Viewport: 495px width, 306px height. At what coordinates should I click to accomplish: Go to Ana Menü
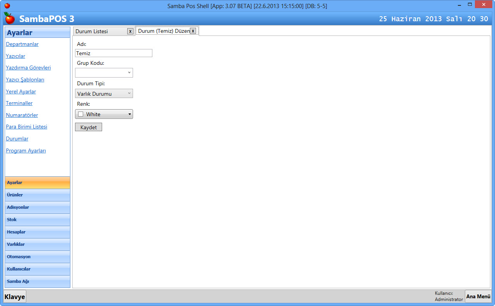point(478,296)
